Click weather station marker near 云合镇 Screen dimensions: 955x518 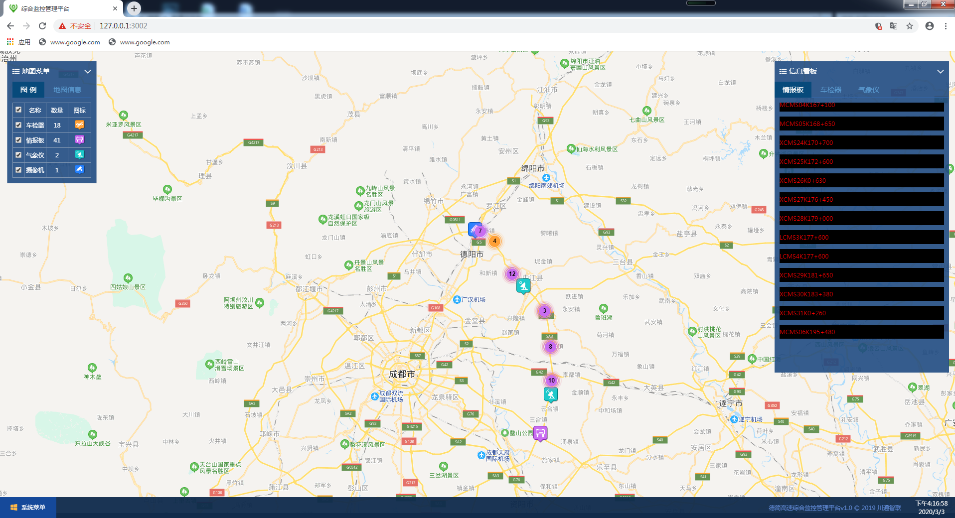point(551,395)
